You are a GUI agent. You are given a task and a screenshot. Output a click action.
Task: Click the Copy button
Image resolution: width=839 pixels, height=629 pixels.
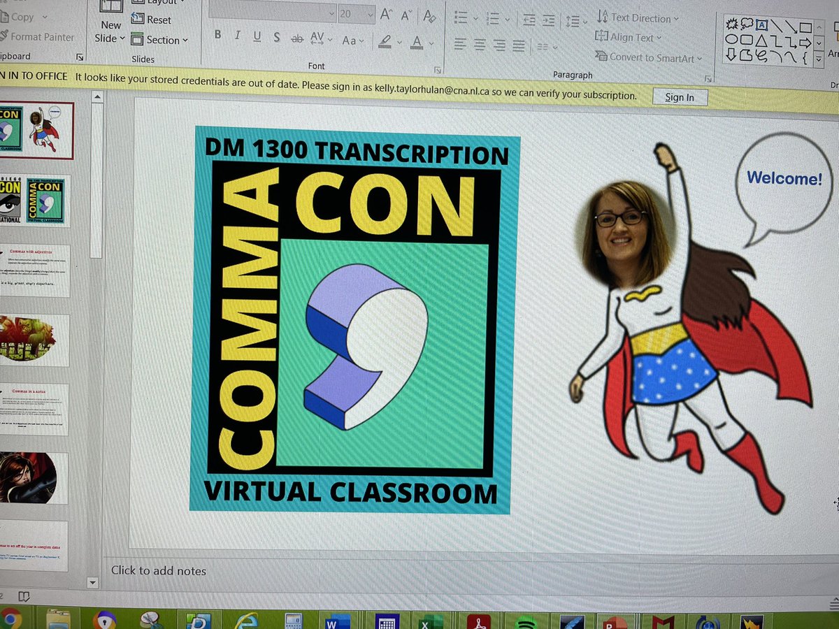pos(19,17)
